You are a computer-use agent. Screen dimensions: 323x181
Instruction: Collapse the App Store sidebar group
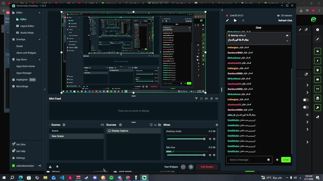(x=39, y=60)
